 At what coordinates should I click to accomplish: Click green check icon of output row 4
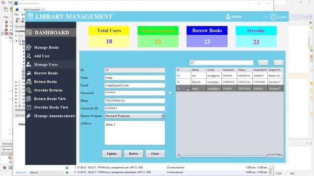click(x=67, y=173)
